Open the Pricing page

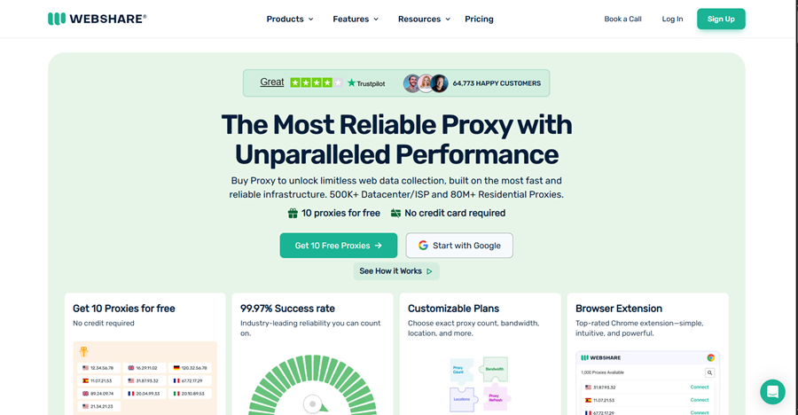[x=479, y=19]
